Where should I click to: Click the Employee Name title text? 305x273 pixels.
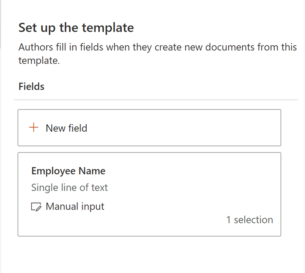click(x=68, y=171)
